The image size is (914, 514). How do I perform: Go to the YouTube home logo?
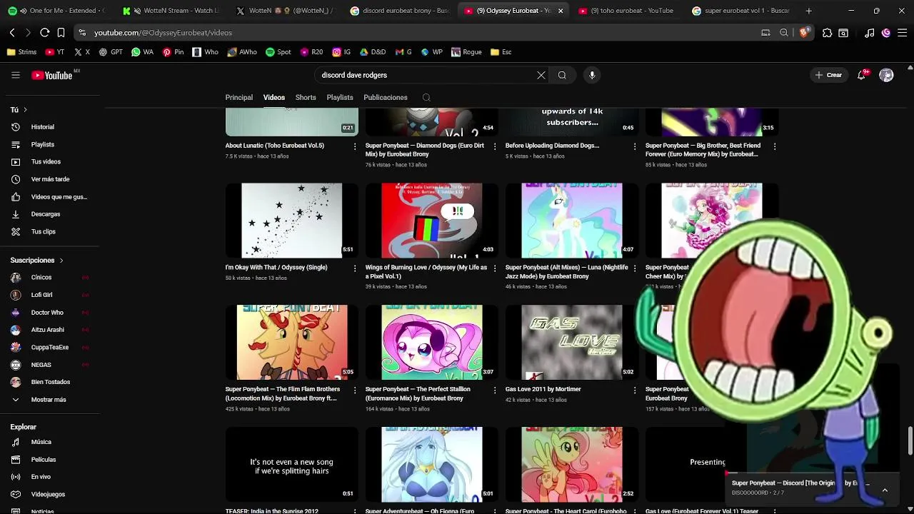[52, 75]
